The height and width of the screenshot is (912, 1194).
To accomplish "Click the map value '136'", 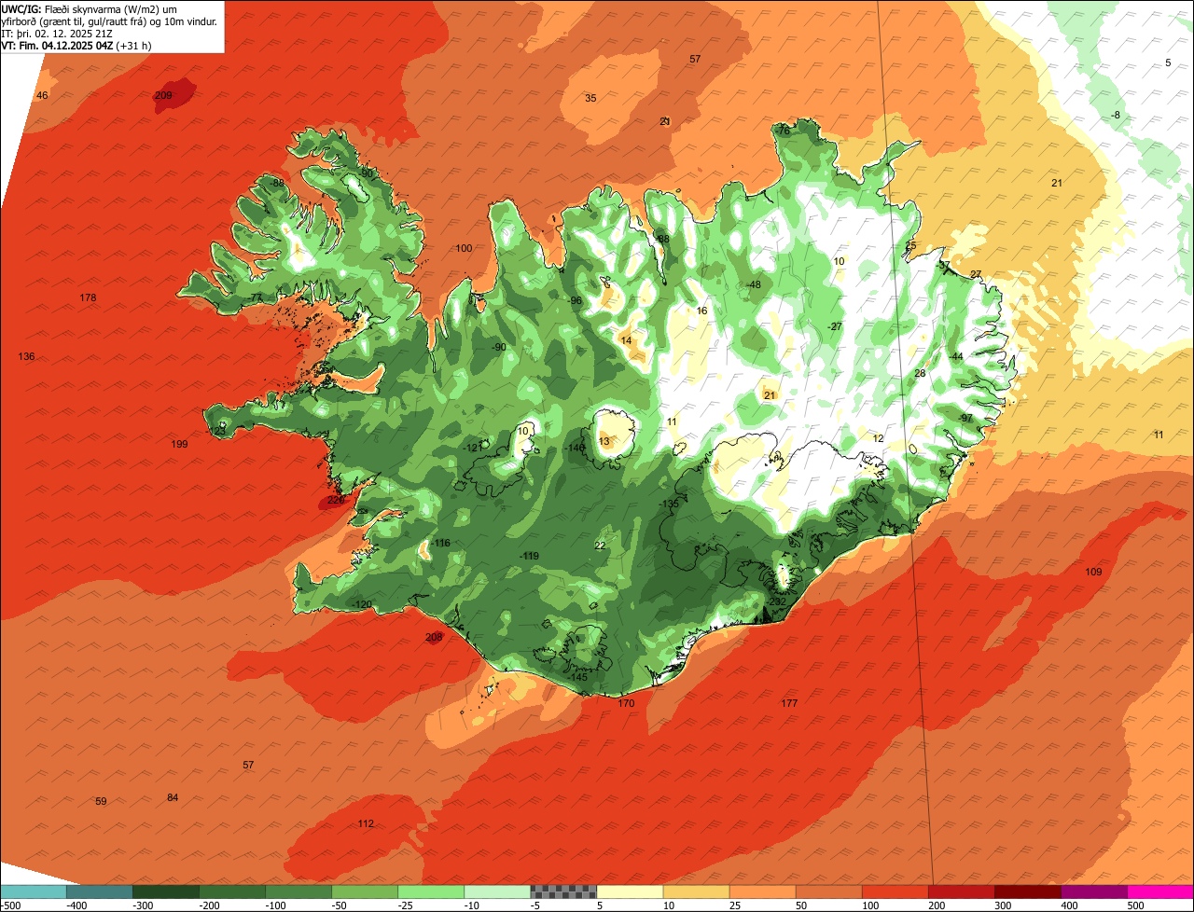I will tap(26, 357).
